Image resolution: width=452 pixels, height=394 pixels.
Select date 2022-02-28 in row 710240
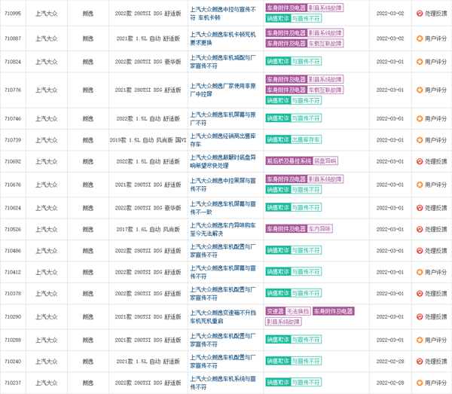click(x=390, y=362)
